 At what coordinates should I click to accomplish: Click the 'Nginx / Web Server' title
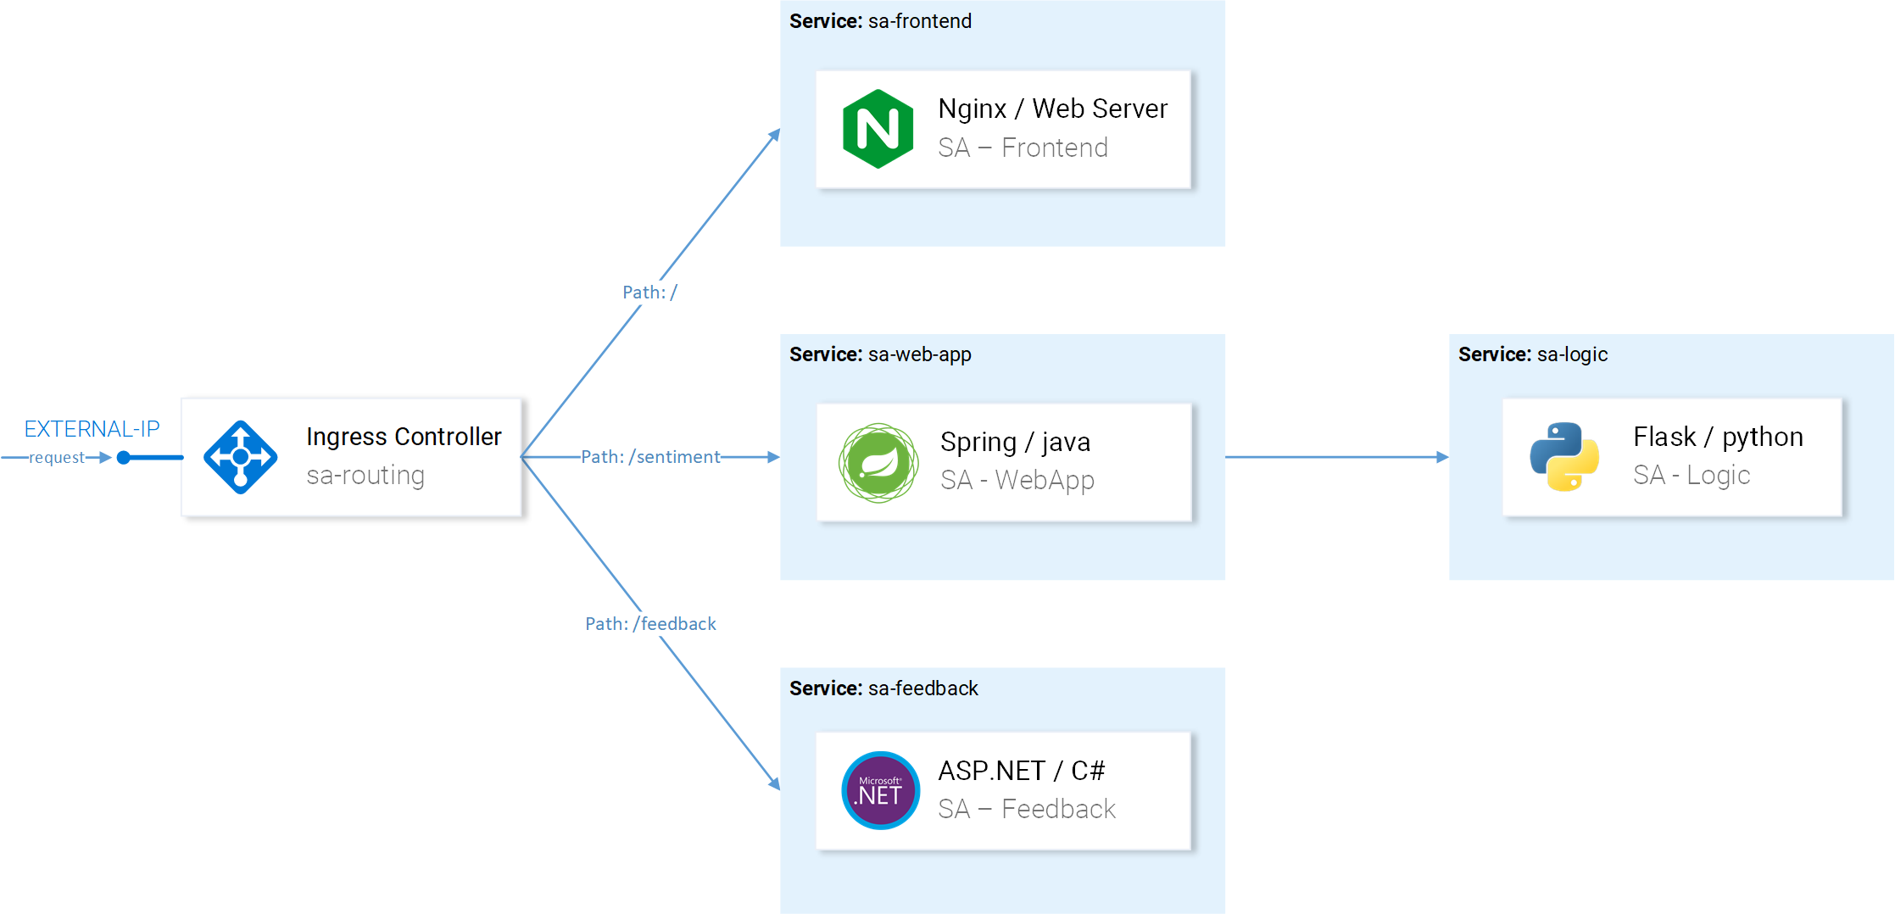1053,109
